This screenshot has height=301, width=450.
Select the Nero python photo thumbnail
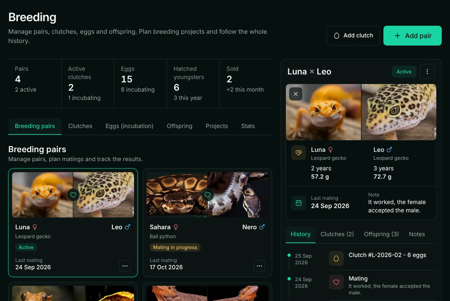[238, 195]
